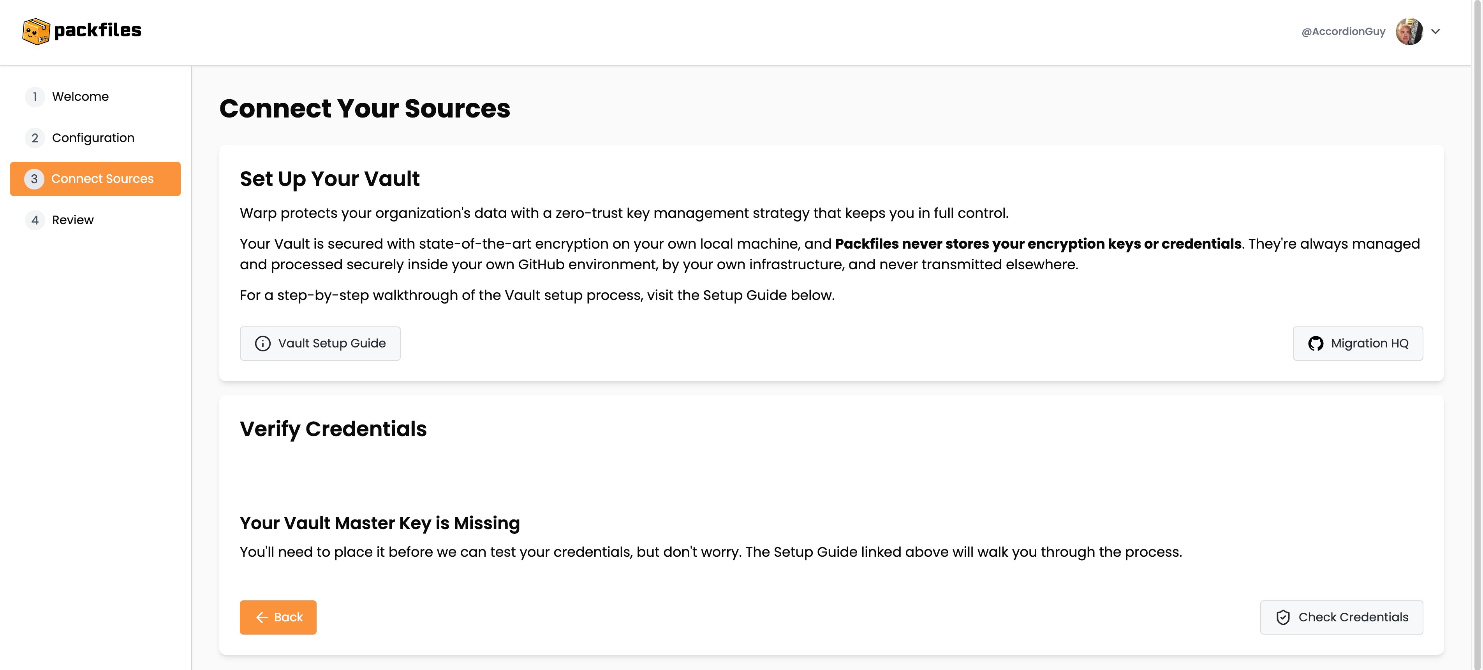Screen dimensions: 1483x670
Task: Open the Vault Setup Guide button
Action: pos(320,343)
